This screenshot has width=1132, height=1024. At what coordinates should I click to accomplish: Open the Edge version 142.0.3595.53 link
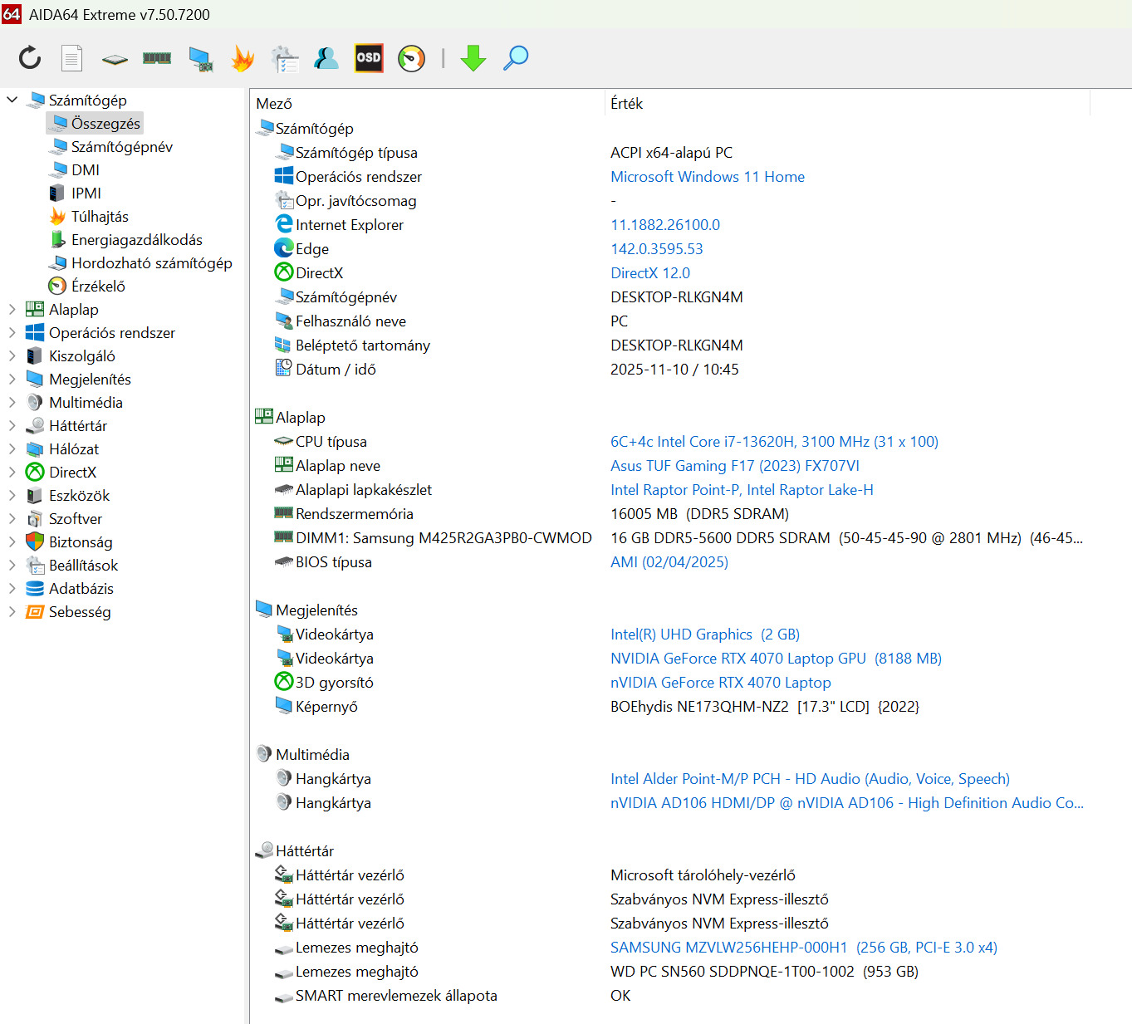coord(657,248)
